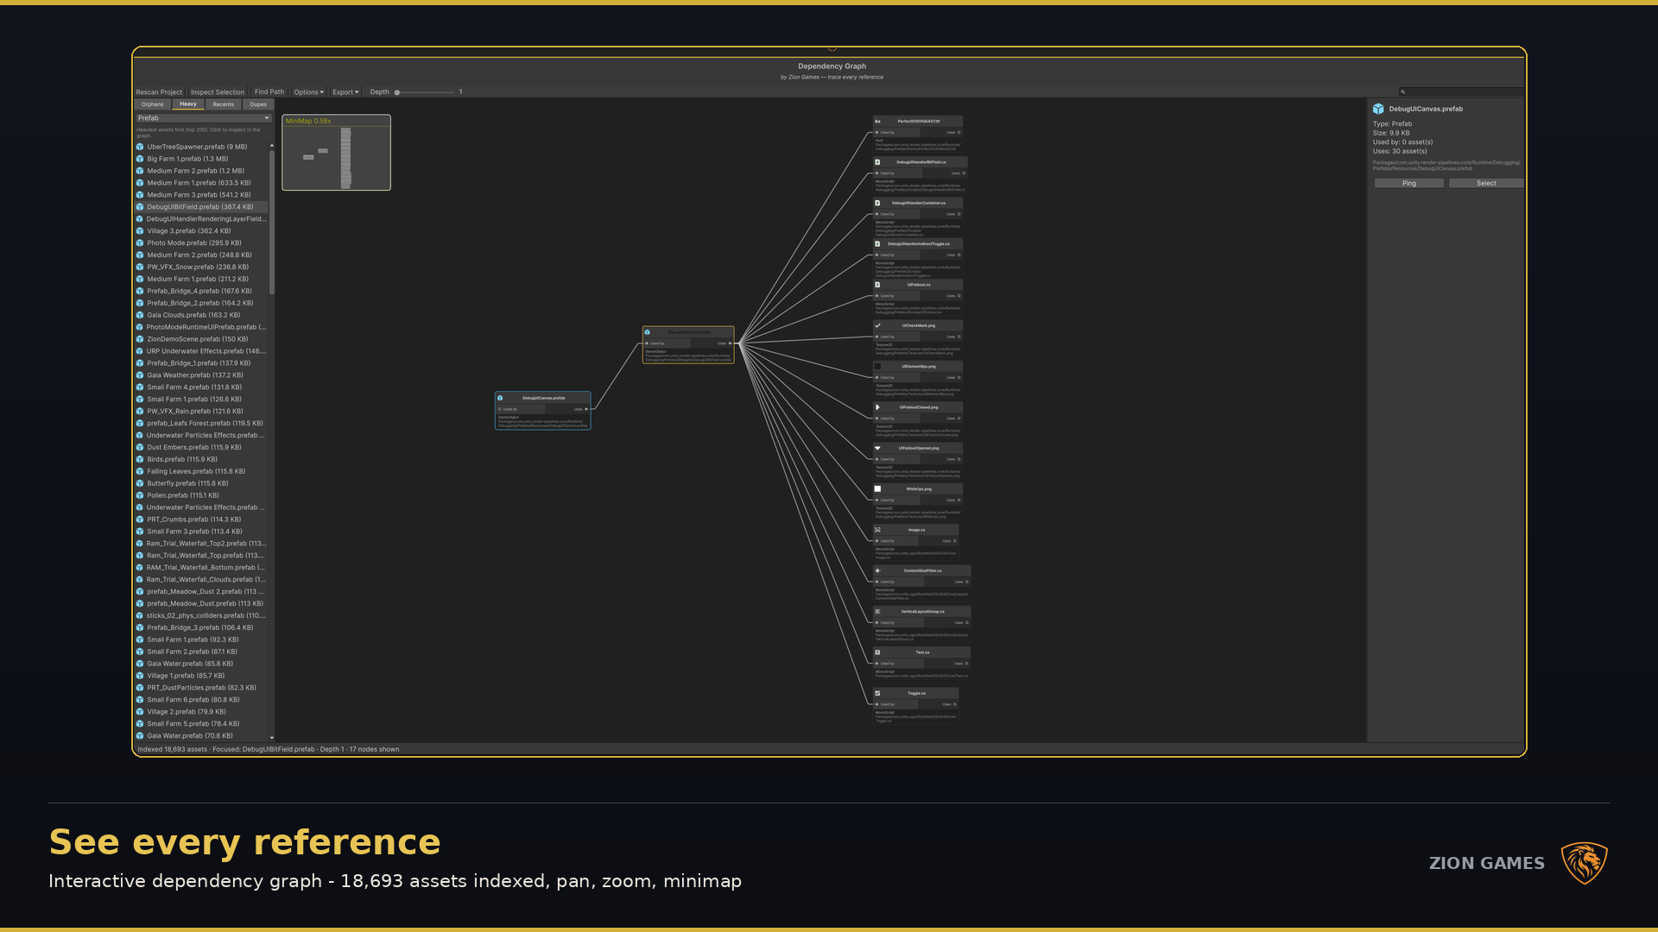Click the text icon on Text.cs node
Image resolution: width=1658 pixels, height=932 pixels.
tap(878, 652)
